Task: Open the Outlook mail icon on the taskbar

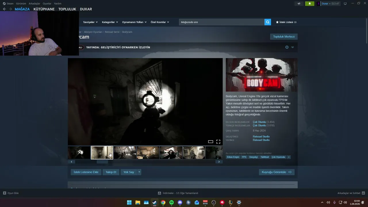Action: click(x=197, y=202)
